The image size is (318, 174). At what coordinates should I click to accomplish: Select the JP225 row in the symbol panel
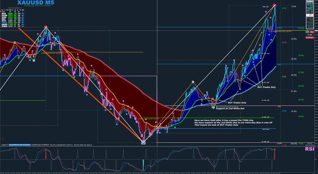coord(13,21)
